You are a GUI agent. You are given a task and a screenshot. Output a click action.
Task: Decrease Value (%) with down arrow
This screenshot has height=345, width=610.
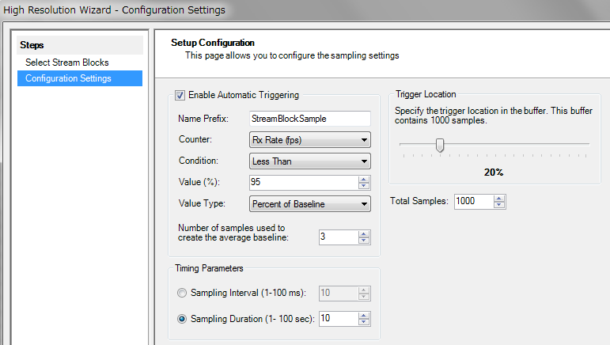(364, 186)
